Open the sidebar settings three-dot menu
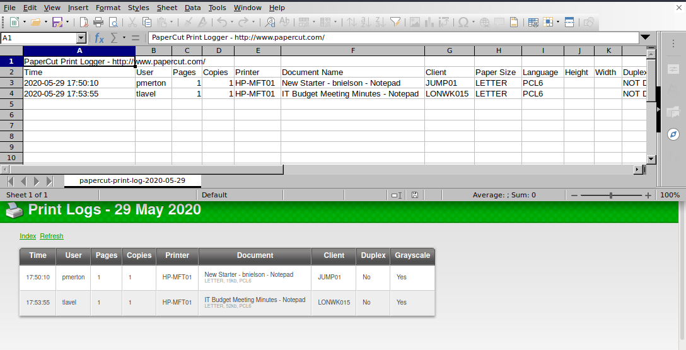Viewport: 686px width, 350px height. click(673, 43)
